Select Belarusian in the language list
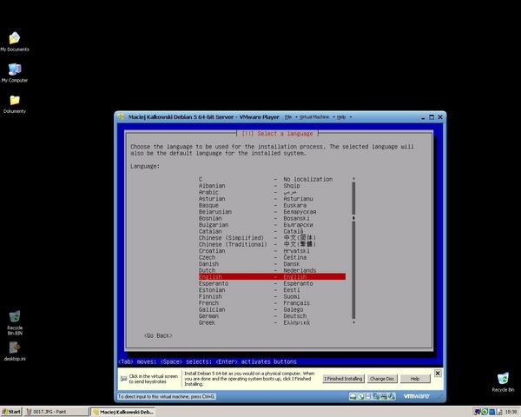The image size is (521, 417). tap(272, 211)
